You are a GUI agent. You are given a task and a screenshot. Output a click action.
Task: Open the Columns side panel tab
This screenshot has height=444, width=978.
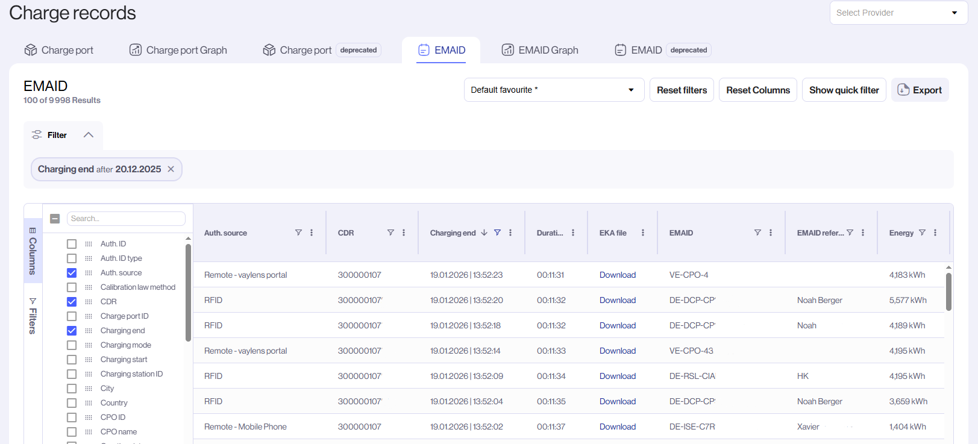[33, 251]
